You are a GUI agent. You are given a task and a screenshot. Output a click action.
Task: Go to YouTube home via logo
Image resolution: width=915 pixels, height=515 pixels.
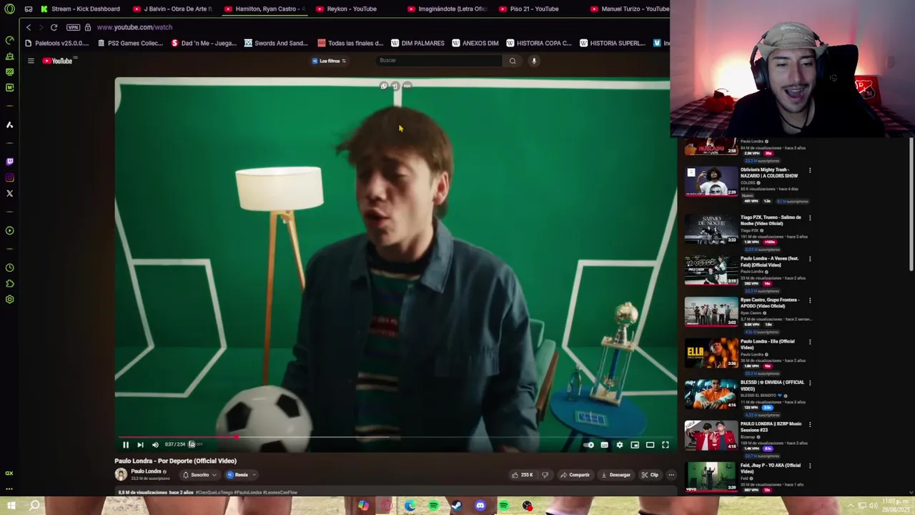point(58,61)
